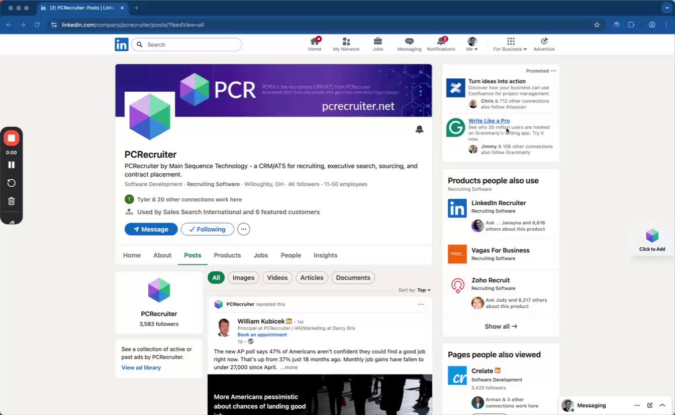The width and height of the screenshot is (675, 415).
Task: Switch to the company Home tab
Action: point(132,255)
